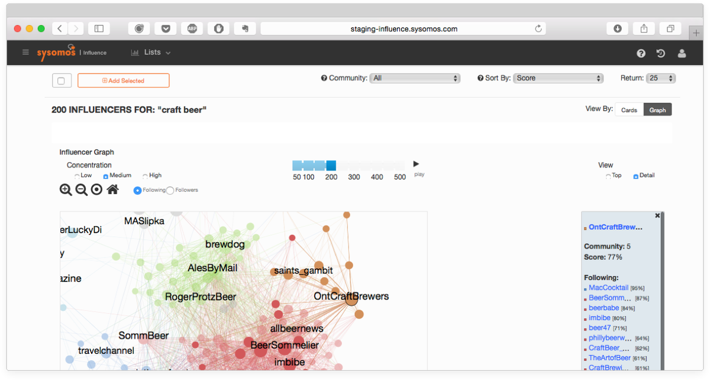Open the Community dropdown

click(x=415, y=78)
